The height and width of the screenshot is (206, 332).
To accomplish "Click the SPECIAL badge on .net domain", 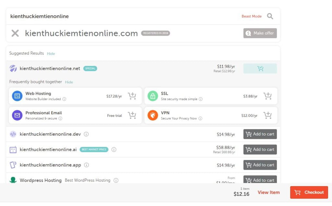I will [x=90, y=68].
